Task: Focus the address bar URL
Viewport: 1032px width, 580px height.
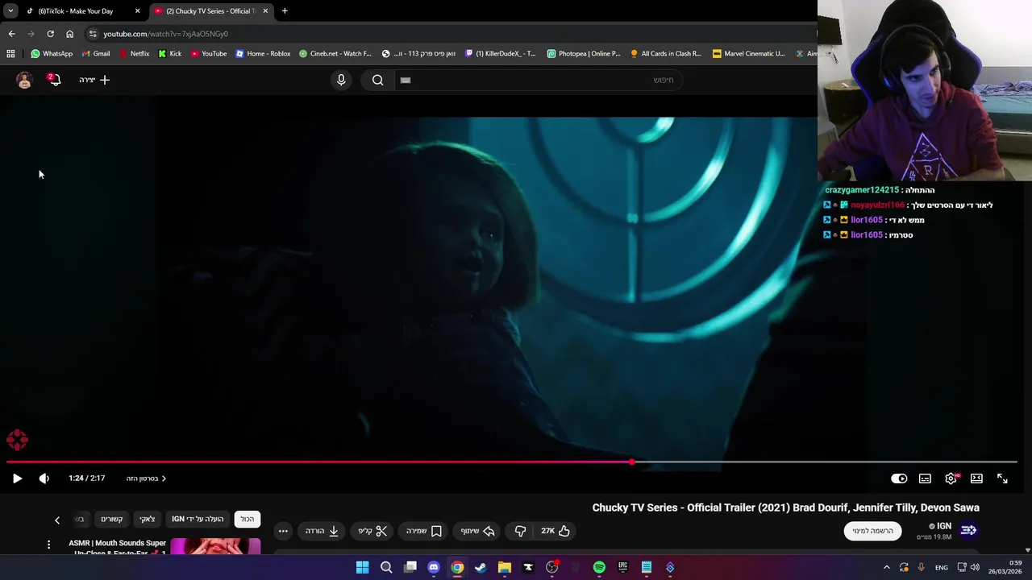Action: point(165,34)
